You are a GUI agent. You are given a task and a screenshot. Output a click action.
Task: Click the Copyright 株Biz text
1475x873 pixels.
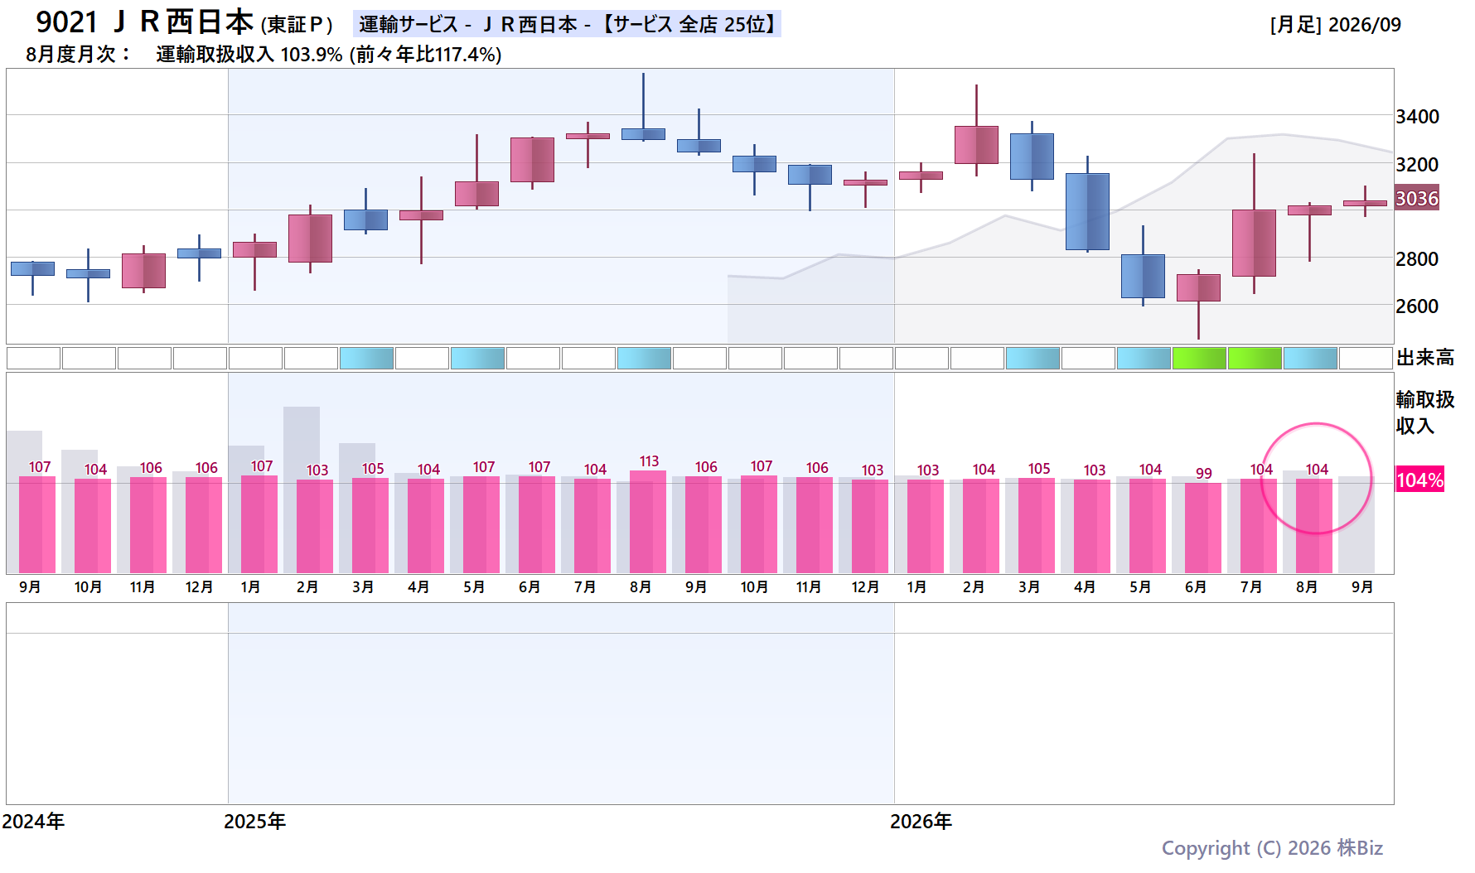pos(1272,848)
